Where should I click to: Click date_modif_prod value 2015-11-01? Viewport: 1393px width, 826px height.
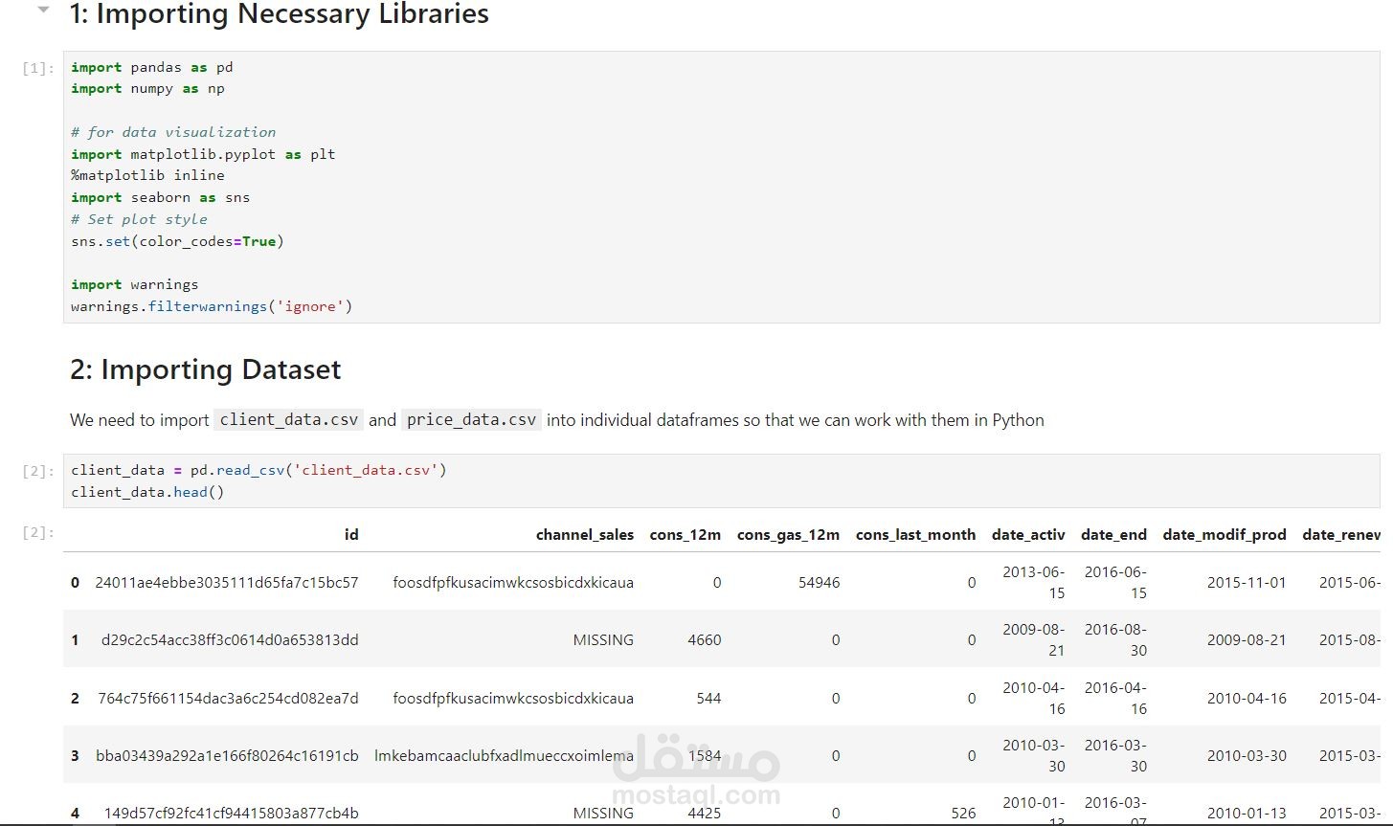point(1247,582)
